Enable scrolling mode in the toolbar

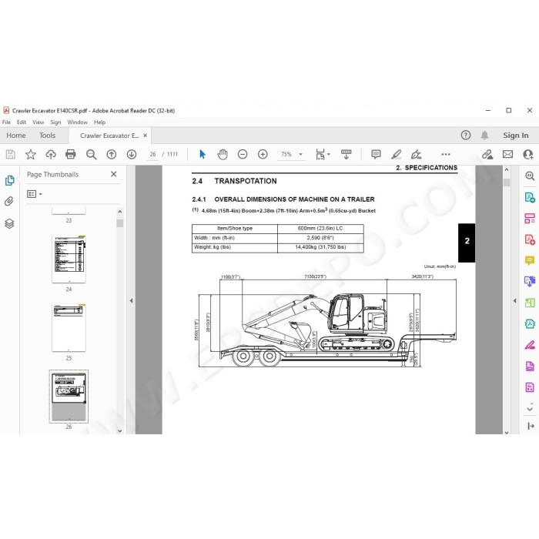tap(346, 154)
